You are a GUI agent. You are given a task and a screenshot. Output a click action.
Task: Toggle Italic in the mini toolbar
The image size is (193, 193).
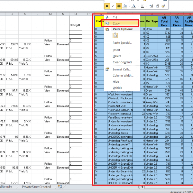pyautogui.click(x=113, y=6)
